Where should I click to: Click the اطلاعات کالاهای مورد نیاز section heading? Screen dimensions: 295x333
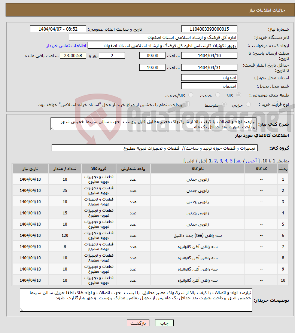click(x=262, y=135)
